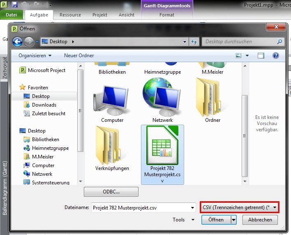Select Downloads in Favoriten list
This screenshot has width=291, height=235.
pyautogui.click(x=44, y=105)
